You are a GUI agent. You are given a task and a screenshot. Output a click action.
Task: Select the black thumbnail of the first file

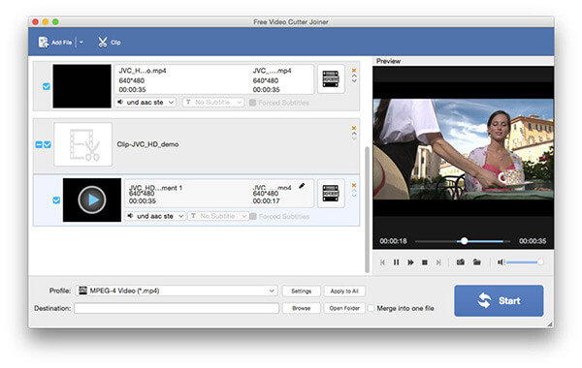pos(82,86)
